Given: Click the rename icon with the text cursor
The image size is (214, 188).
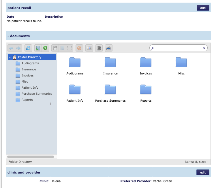Looking at the screenshot, I should [x=70, y=48].
